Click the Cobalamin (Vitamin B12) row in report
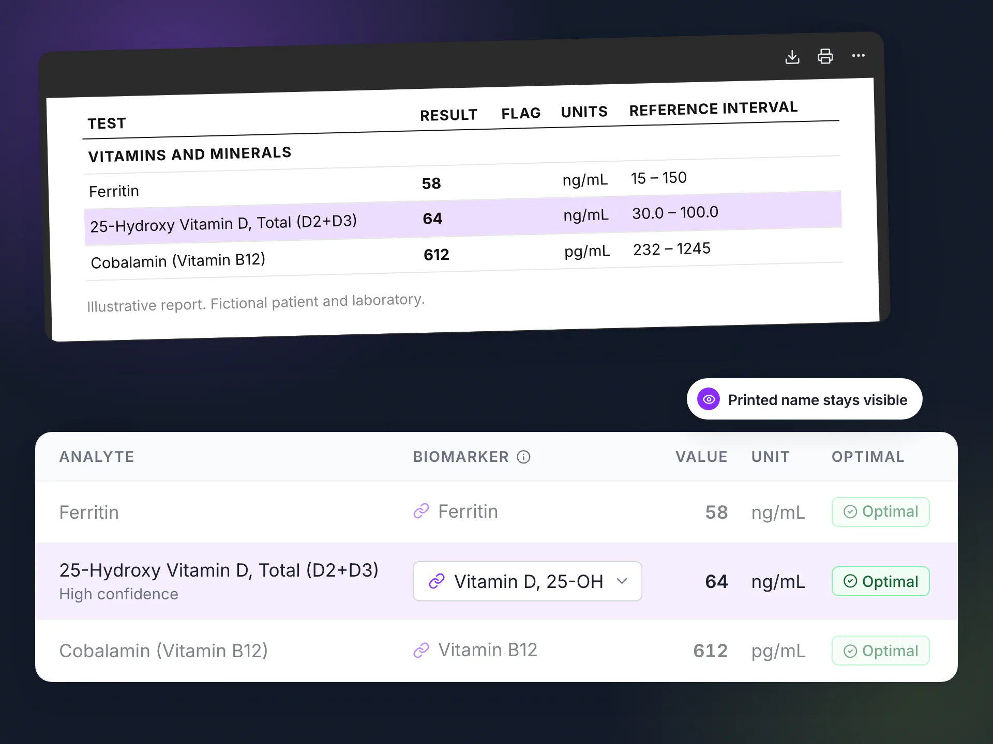 (x=464, y=254)
